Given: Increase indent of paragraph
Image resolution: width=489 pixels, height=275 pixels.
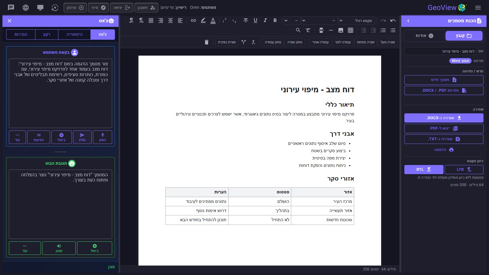Looking at the screenshot, I should click(373, 30).
